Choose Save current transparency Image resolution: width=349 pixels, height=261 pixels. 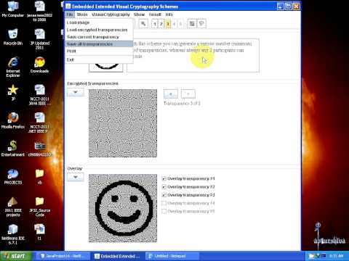[x=99, y=37]
